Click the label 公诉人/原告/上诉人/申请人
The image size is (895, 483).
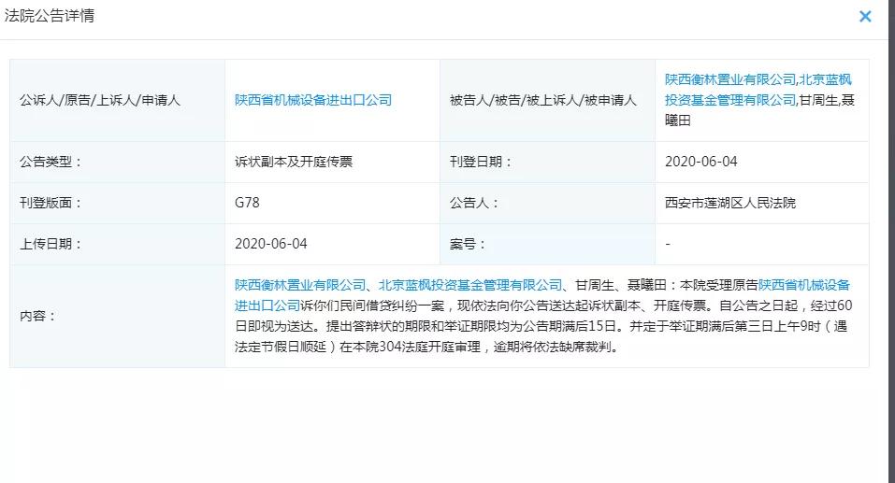[100, 100]
